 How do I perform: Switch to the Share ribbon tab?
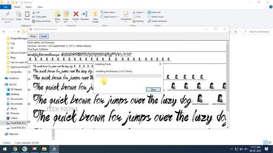[x=29, y=7]
